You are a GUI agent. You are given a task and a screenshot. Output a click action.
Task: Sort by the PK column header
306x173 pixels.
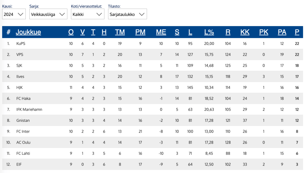pos(263,32)
